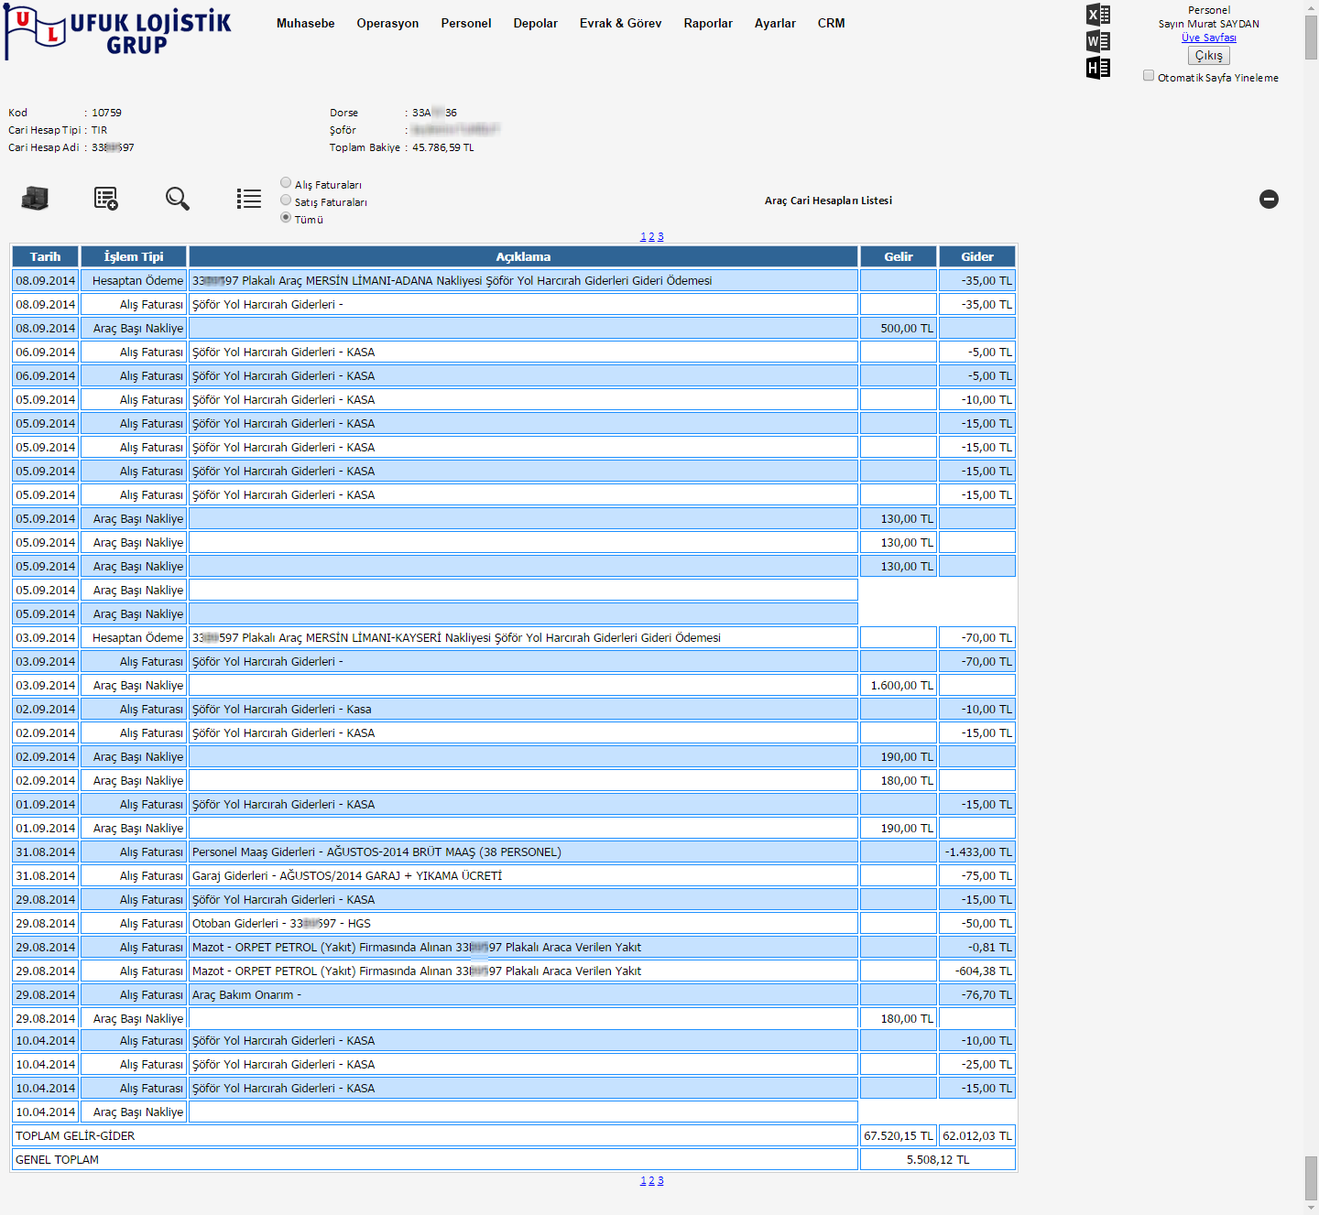
Task: Click the Araç Cari Hesapları Listesi title
Action: pyautogui.click(x=828, y=201)
